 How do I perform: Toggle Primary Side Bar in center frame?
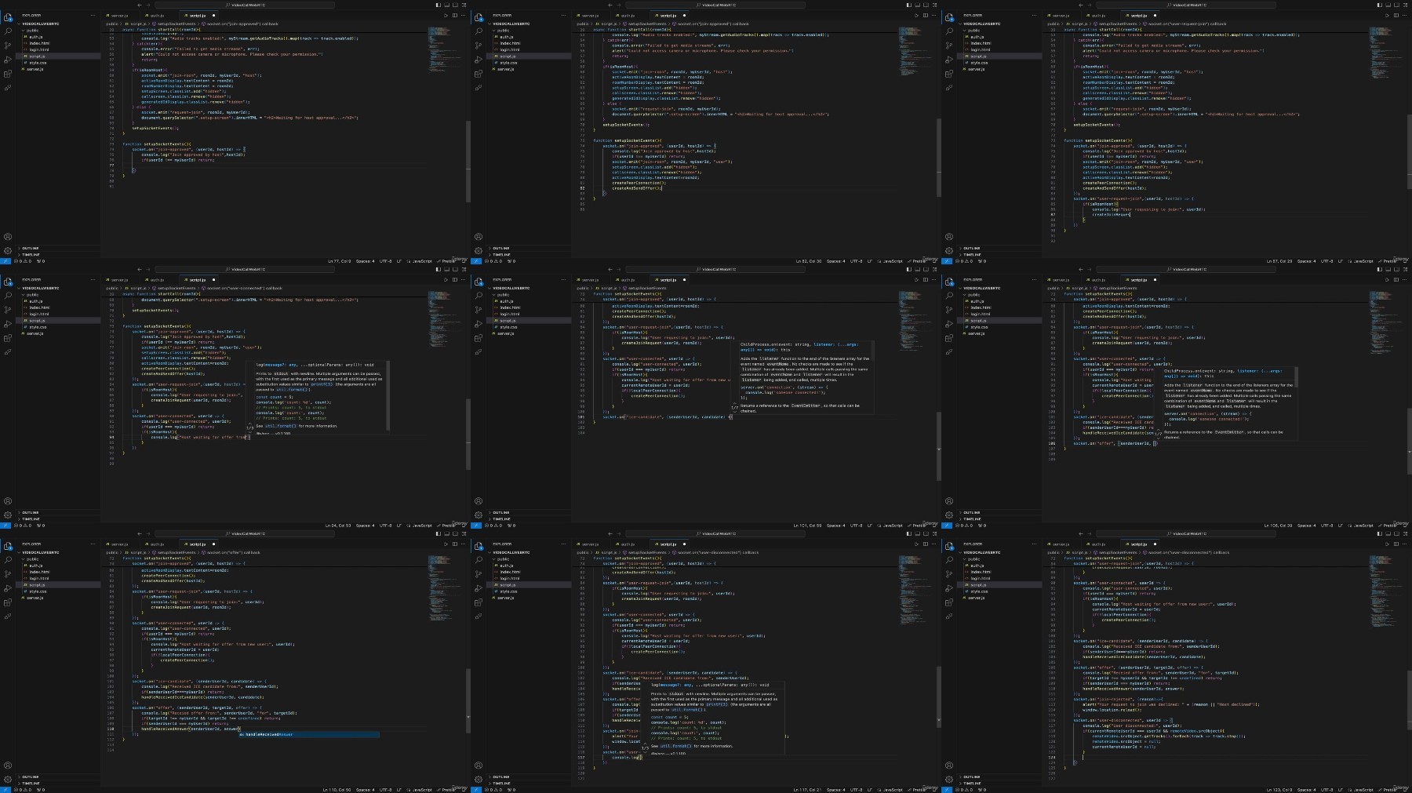coord(909,269)
